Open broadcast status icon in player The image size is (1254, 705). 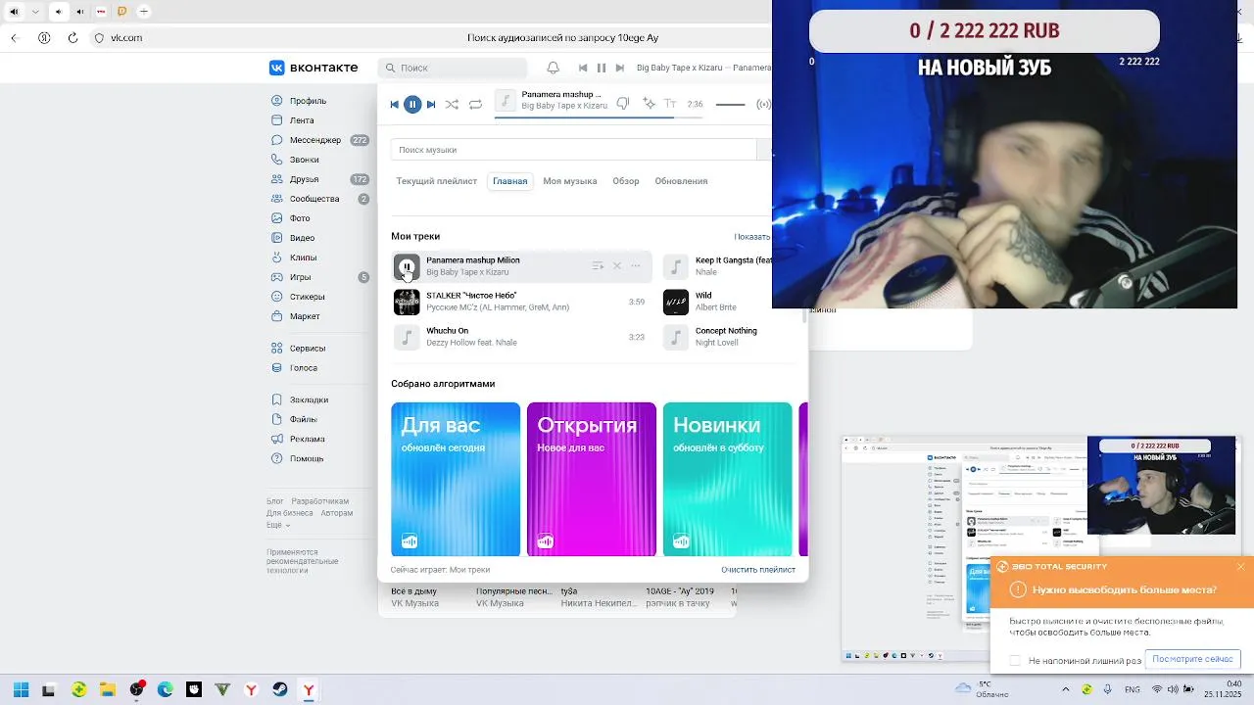pos(764,104)
